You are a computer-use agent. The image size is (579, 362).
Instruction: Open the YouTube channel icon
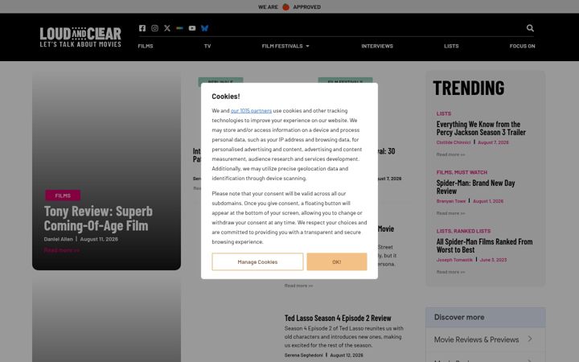pos(192,28)
